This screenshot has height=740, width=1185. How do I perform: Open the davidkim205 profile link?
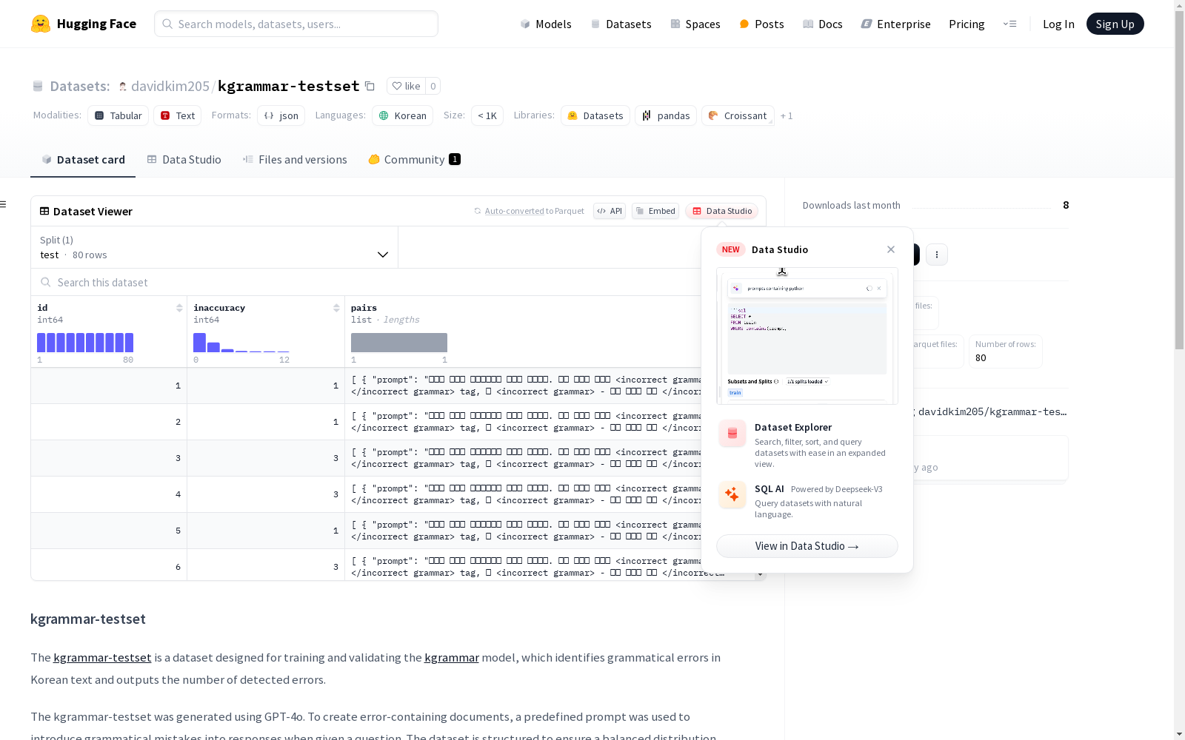tap(170, 86)
